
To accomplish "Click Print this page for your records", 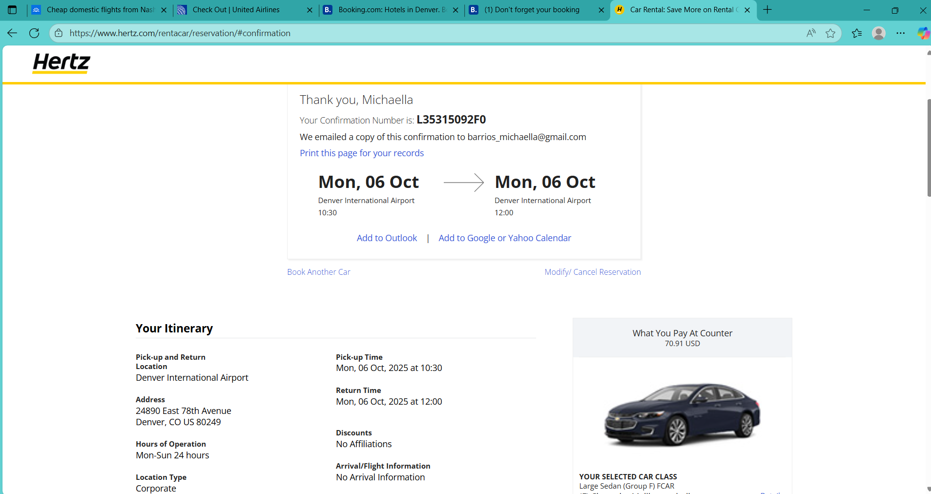I will (x=362, y=153).
